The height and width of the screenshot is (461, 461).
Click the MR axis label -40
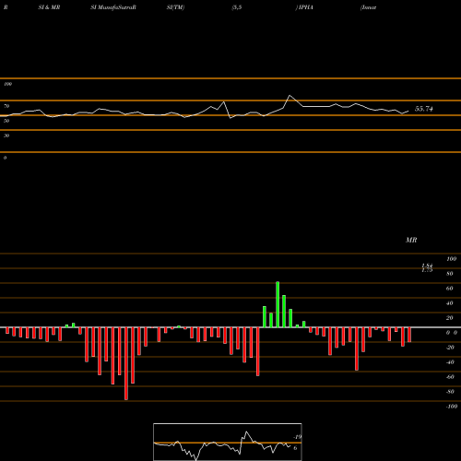click(x=450, y=362)
